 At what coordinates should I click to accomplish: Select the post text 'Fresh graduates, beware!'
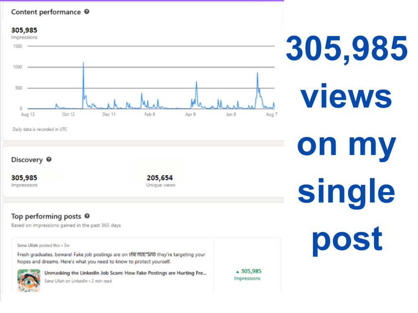pyautogui.click(x=45, y=255)
